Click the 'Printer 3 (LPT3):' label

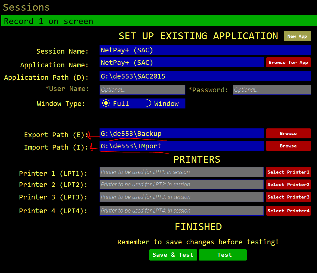pyautogui.click(x=53, y=197)
